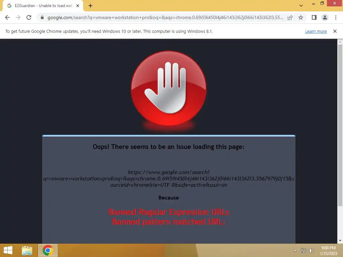Click the red stop hand image
Viewport: 343px width, 257px height.
point(168,88)
